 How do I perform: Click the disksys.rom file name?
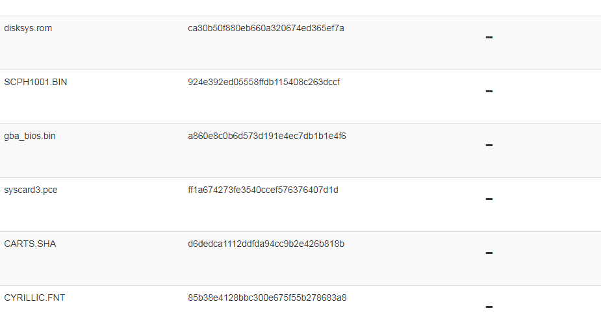(x=28, y=29)
